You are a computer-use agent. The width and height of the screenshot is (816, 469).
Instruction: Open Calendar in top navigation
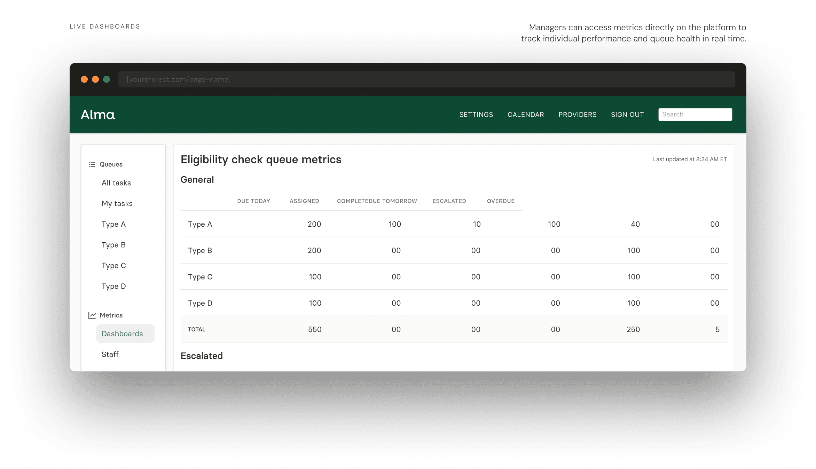coord(525,115)
